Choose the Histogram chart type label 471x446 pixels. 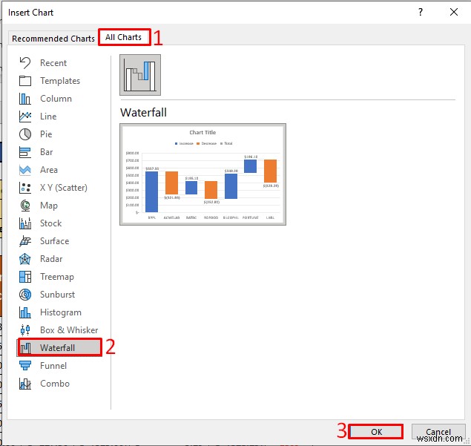(x=61, y=312)
